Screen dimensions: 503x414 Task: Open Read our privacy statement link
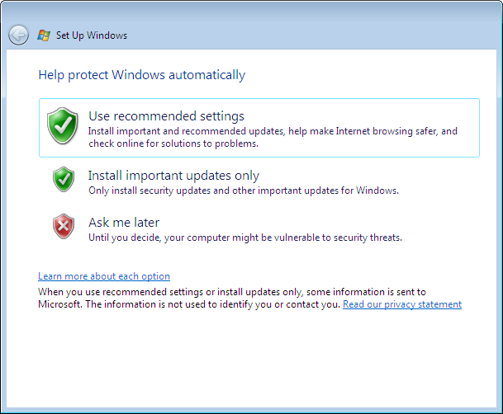[402, 304]
